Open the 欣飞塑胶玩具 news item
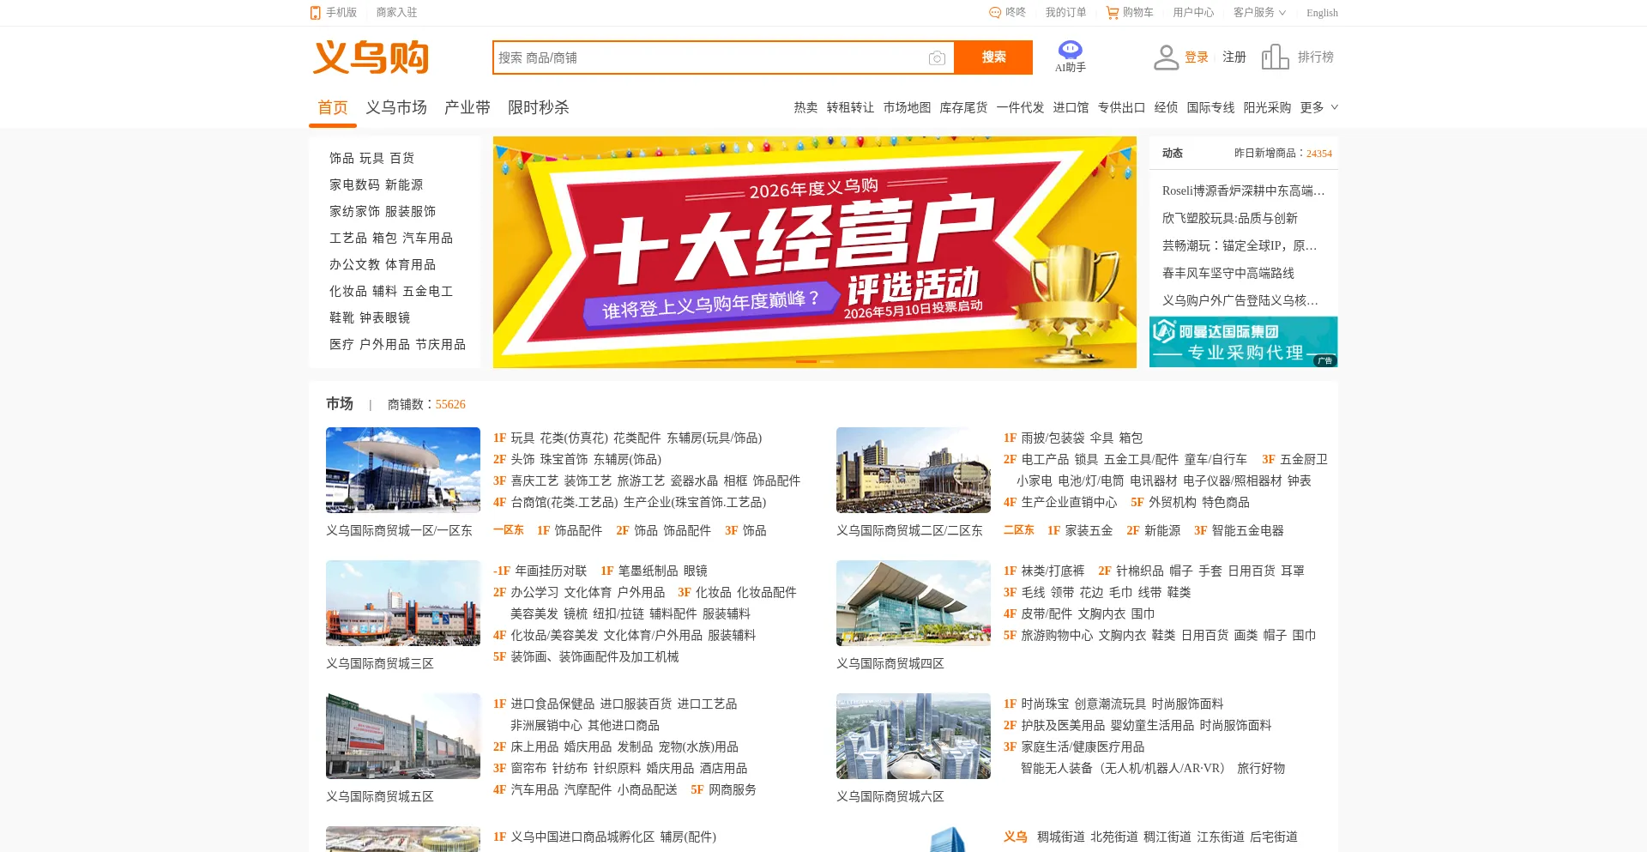The image size is (1647, 852). (x=1230, y=218)
